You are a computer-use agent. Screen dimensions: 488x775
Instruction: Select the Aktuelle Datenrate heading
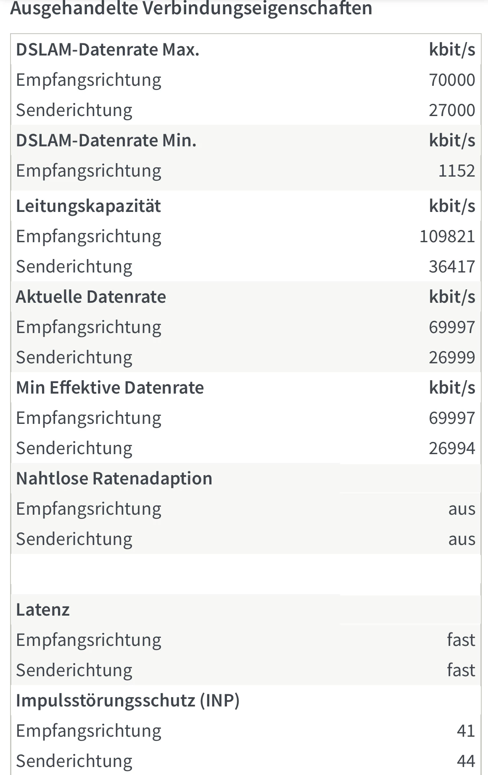pos(91,297)
